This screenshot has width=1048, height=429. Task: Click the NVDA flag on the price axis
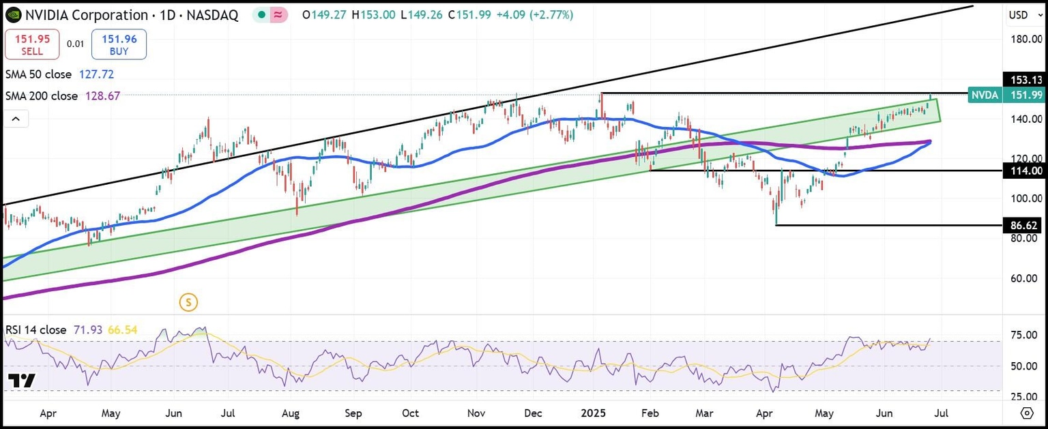click(x=985, y=95)
